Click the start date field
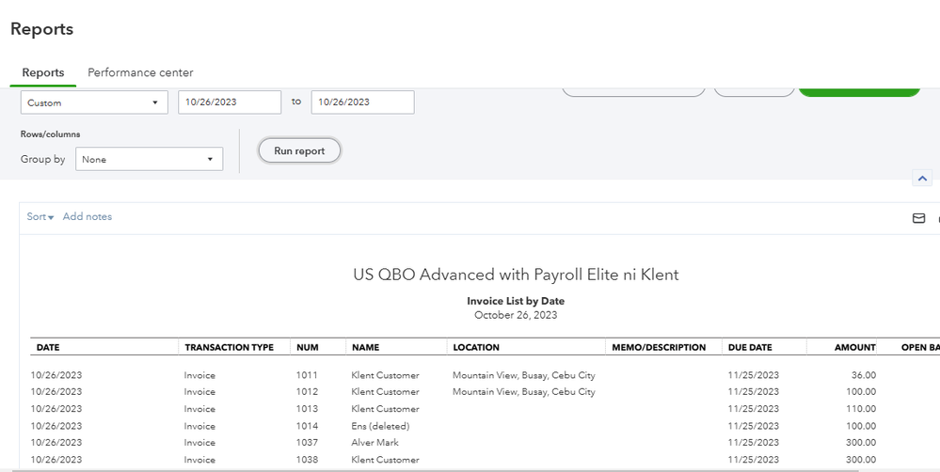The width and height of the screenshot is (940, 472). [x=229, y=102]
